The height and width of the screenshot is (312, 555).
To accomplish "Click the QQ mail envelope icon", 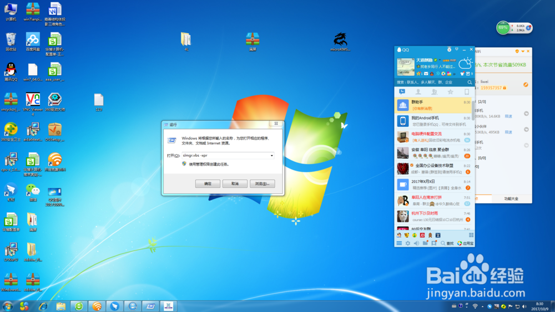I will point(426,74).
